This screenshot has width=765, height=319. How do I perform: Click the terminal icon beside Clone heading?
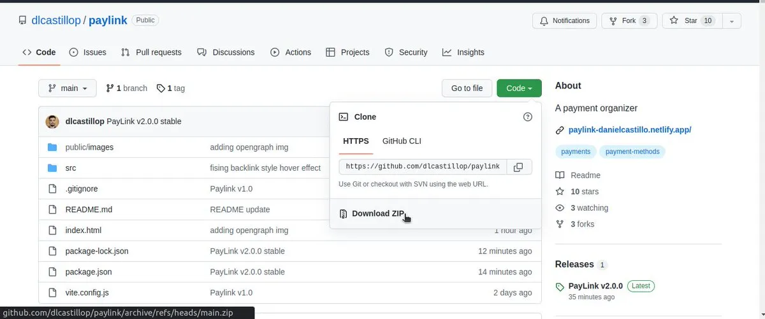(x=343, y=117)
